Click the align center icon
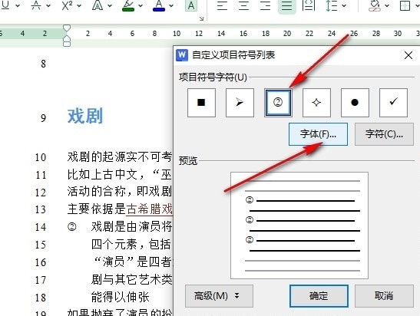 click(x=243, y=5)
